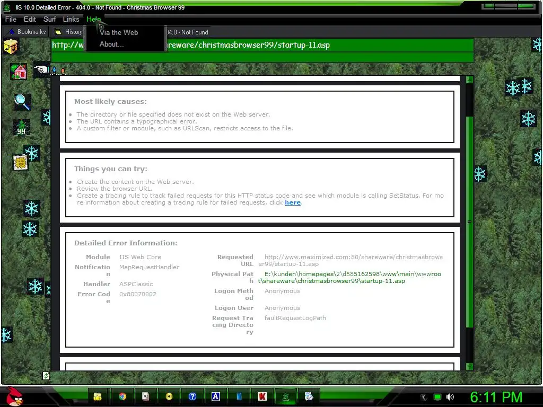Click the 'here' tracing rule link
The image size is (543, 407).
tap(293, 202)
